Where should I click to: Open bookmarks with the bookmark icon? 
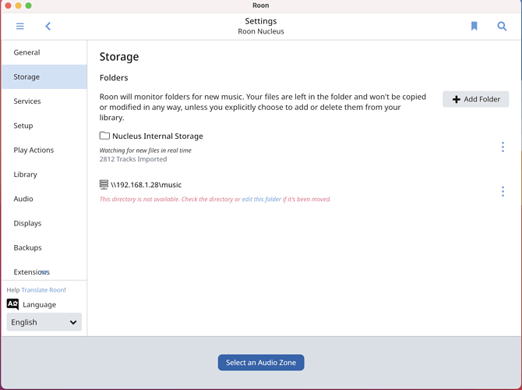tap(474, 26)
